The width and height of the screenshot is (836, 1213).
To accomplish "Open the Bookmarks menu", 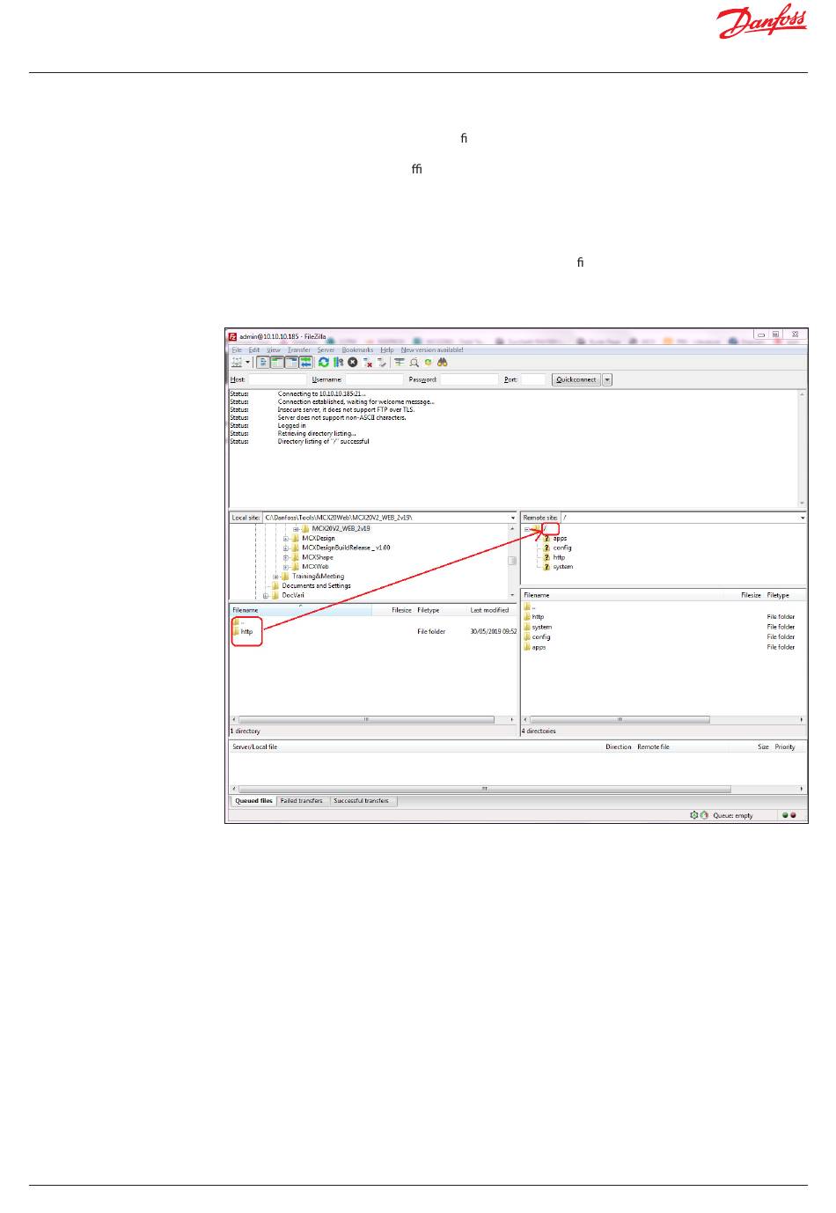I will (357, 349).
